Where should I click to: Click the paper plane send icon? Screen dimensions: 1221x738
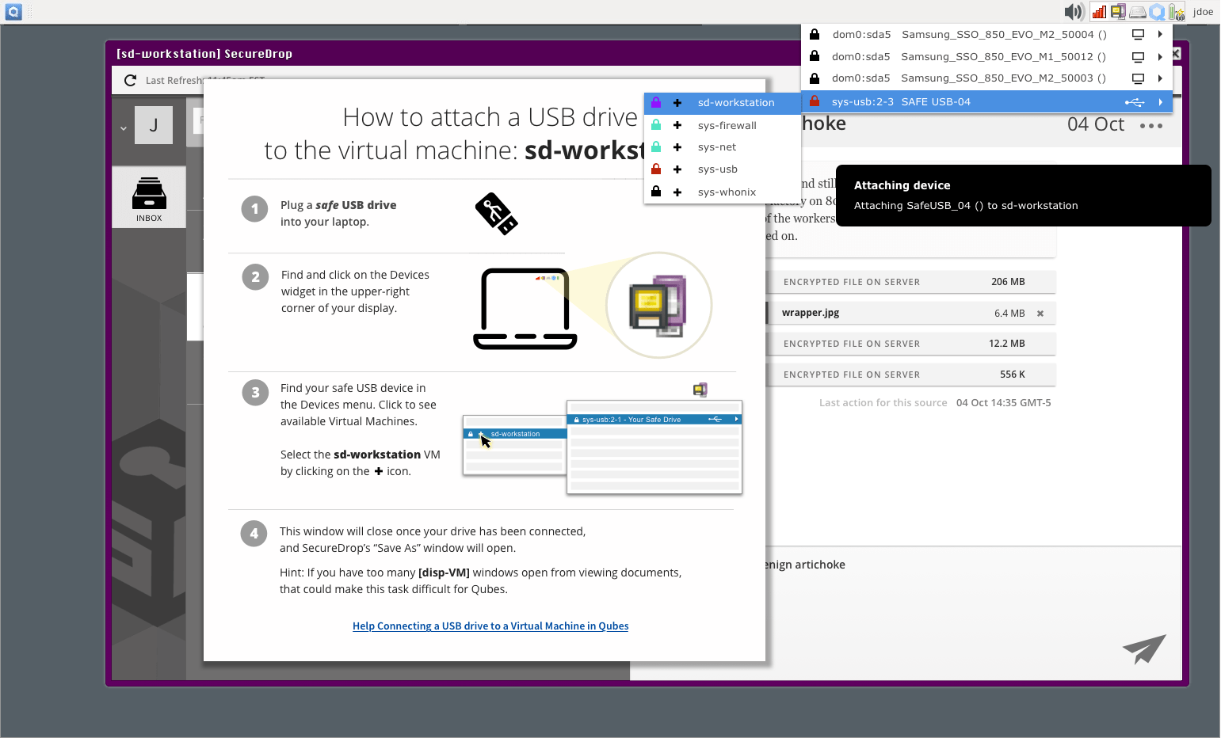click(1144, 649)
